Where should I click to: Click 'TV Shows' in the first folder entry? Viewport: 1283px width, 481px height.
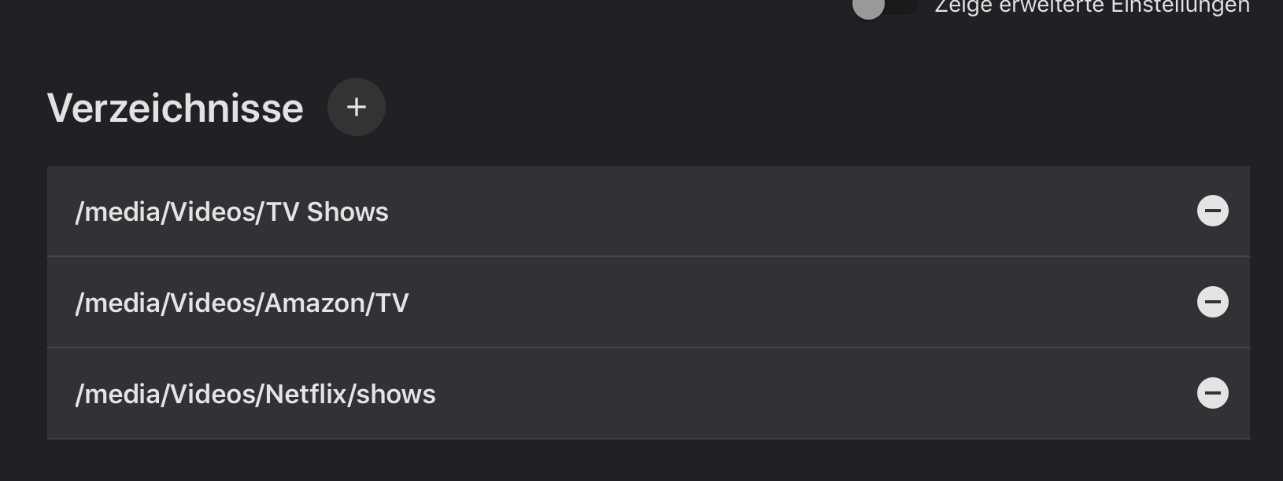(x=327, y=212)
